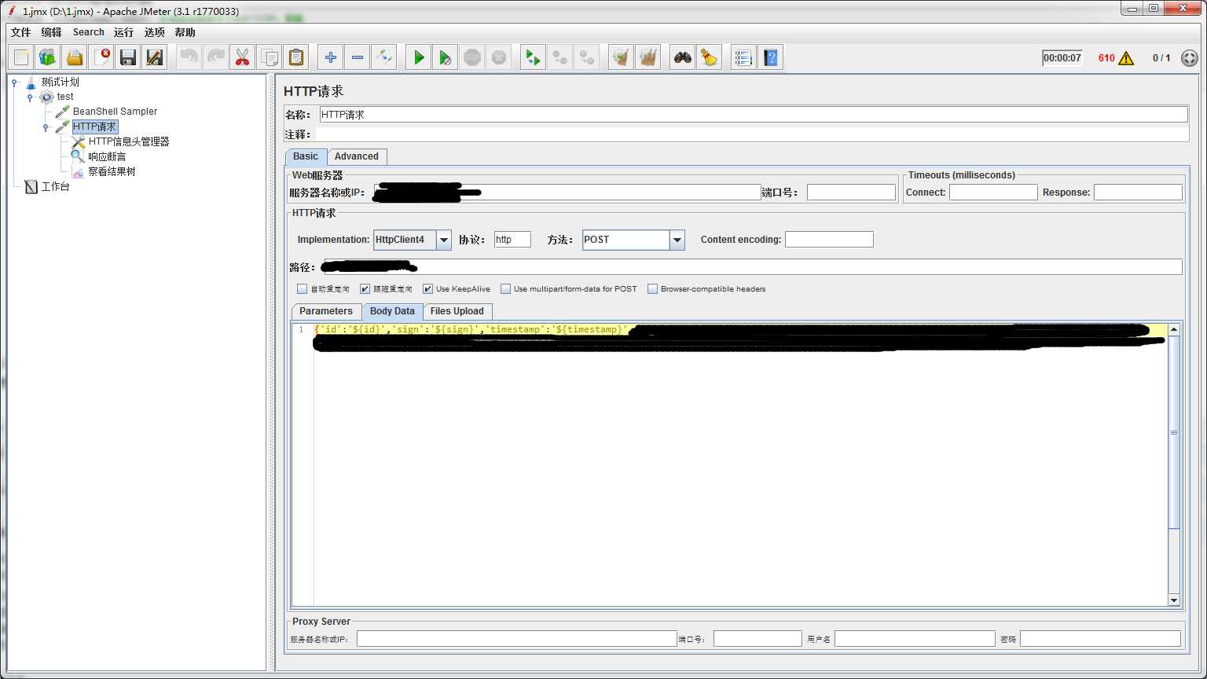Reset search with the broom icon
This screenshot has height=679, width=1207.
pos(710,57)
